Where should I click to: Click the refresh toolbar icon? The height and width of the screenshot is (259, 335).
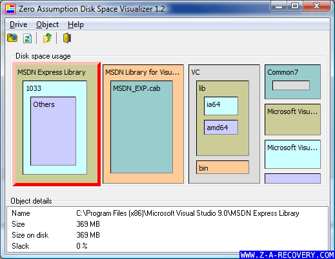pyautogui.click(x=28, y=39)
